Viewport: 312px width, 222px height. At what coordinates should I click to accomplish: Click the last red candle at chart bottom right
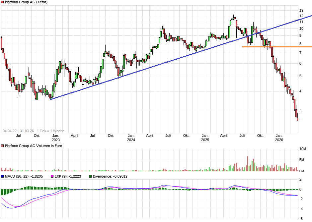point(297,119)
